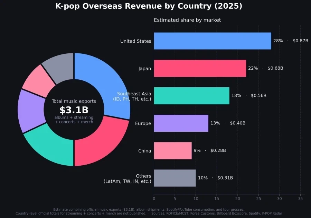
Task: Select the gray Others bar
Action: click(175, 178)
